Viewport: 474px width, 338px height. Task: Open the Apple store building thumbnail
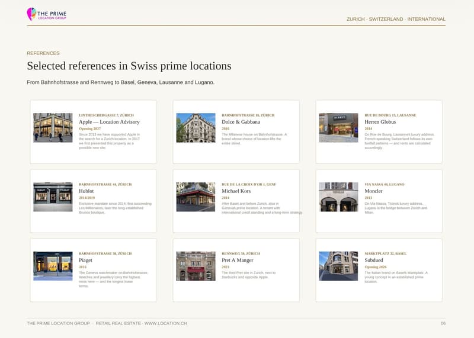pyautogui.click(x=53, y=128)
